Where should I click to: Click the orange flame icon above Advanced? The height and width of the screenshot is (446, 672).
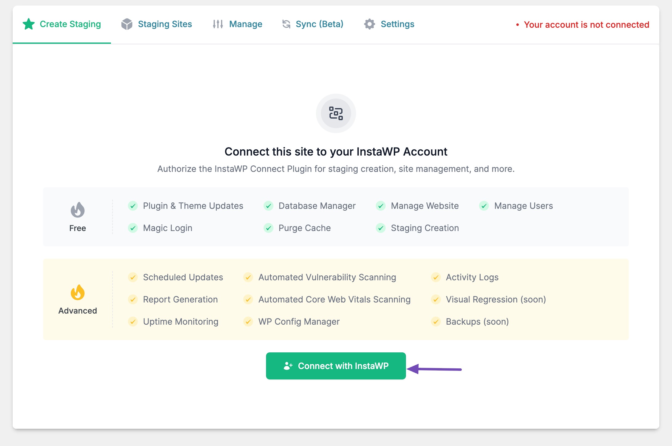[x=78, y=292]
